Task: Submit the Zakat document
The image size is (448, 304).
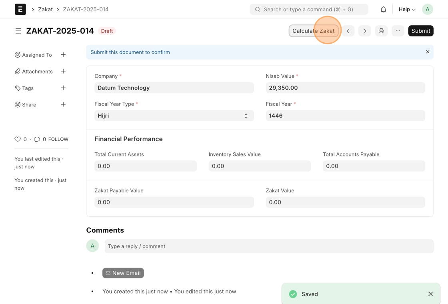Action: [420, 31]
